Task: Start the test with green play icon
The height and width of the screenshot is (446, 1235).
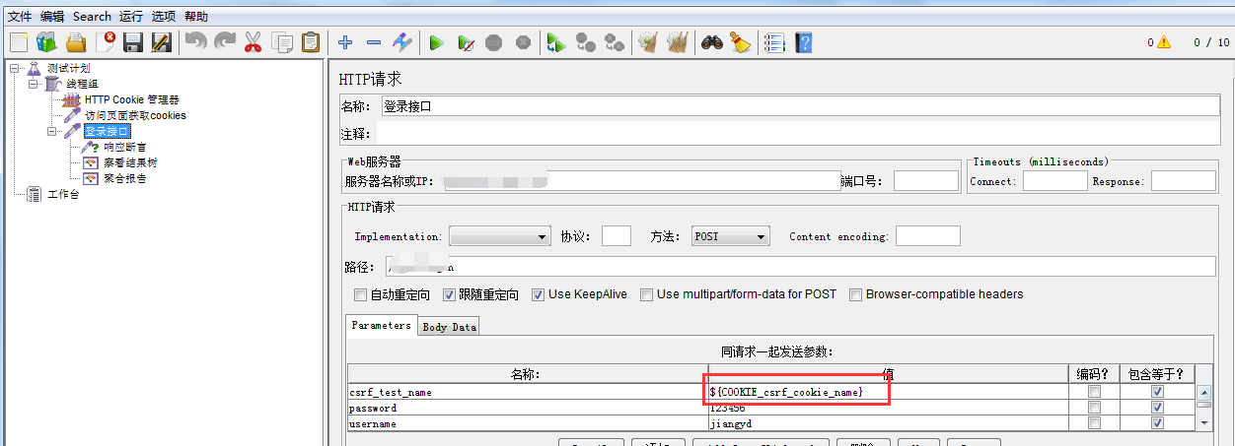Action: pos(437,42)
